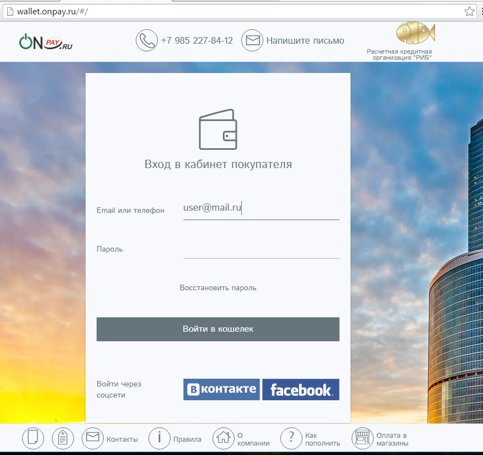Image resolution: width=483 pixels, height=455 pixels.
Task: Focus the Email или телефон field
Action: (x=261, y=209)
